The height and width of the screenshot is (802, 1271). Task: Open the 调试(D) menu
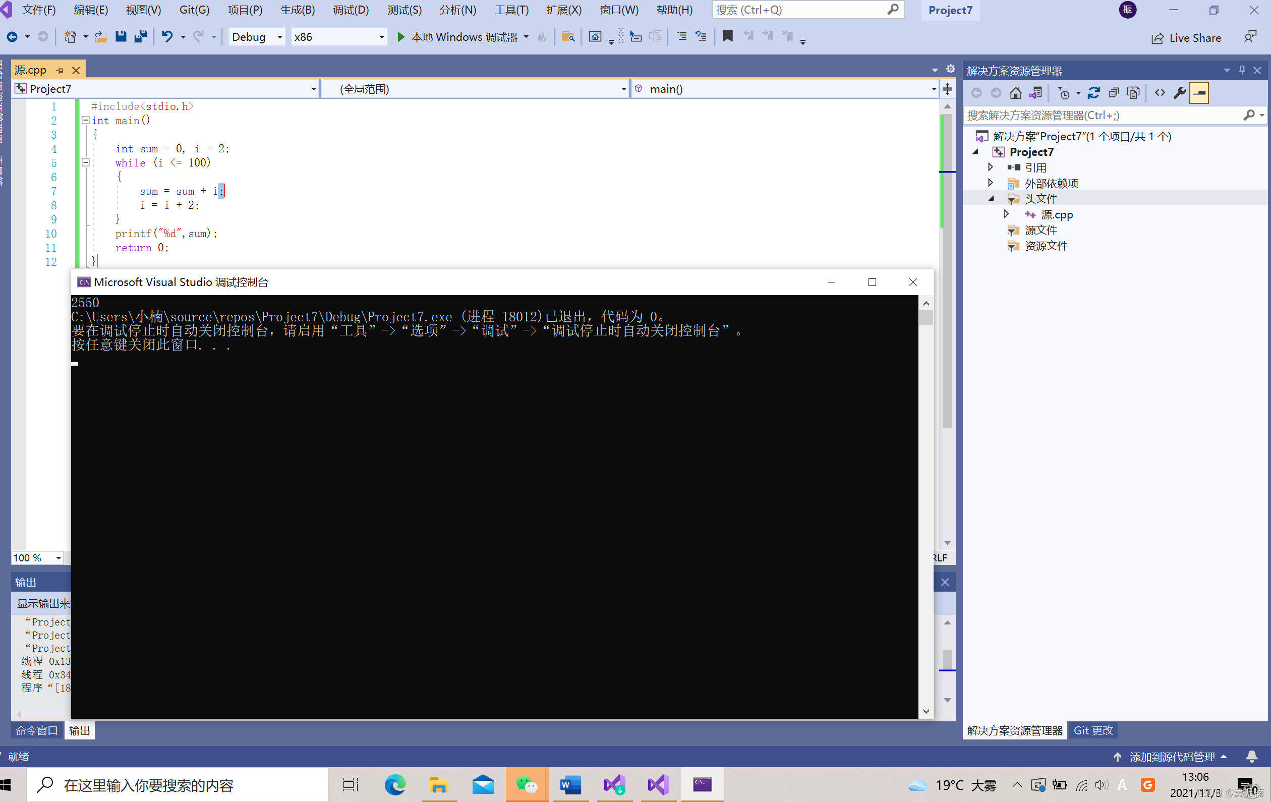click(351, 10)
